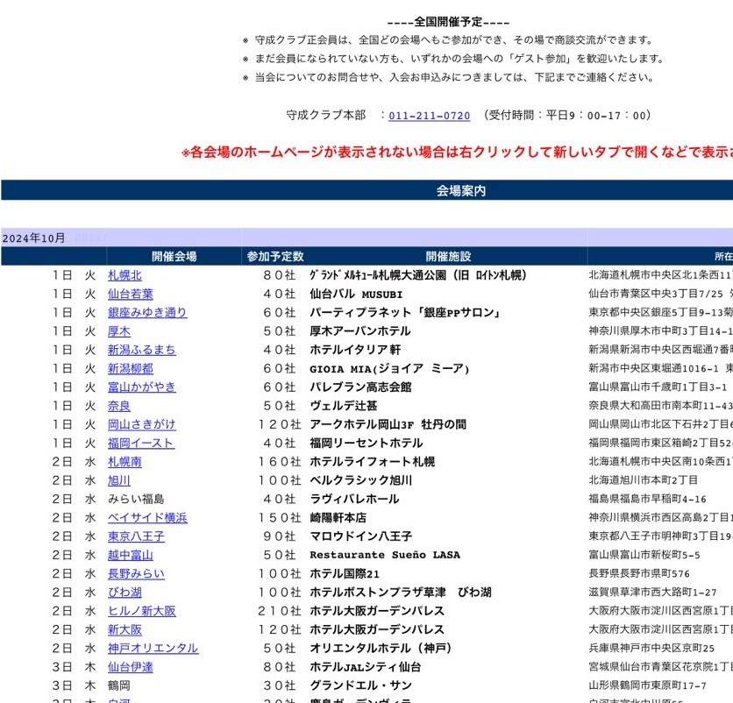Click the facility name ラヴィバレホール
The height and width of the screenshot is (703, 733).
pyautogui.click(x=354, y=500)
